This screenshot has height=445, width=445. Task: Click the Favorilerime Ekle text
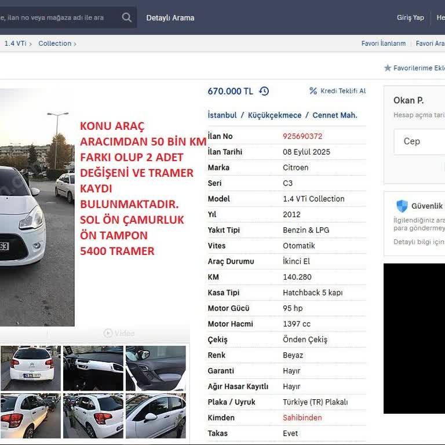point(419,68)
